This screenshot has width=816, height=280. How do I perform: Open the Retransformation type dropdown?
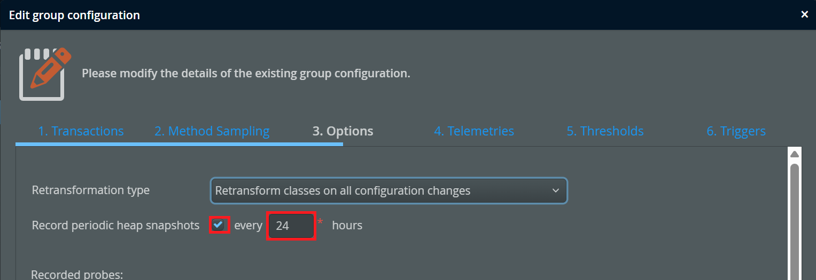(x=388, y=190)
